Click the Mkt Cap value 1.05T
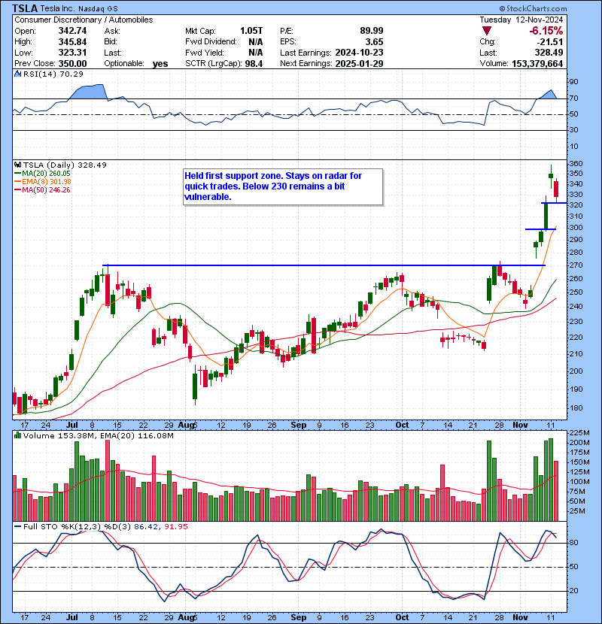 coord(251,31)
